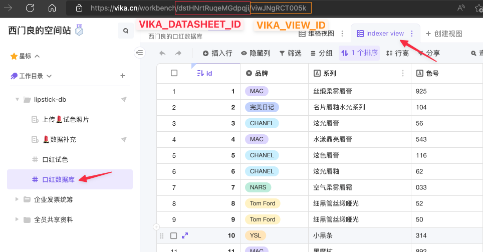Expand the 全员共享资料 folder triangle
This screenshot has height=252, width=483.
17,219
